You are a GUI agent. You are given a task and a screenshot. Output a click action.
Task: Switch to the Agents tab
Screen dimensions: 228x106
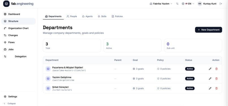(87, 16)
